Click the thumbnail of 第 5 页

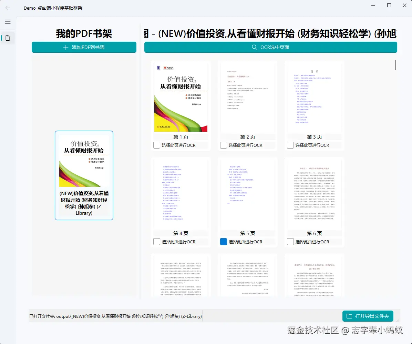tap(248, 194)
